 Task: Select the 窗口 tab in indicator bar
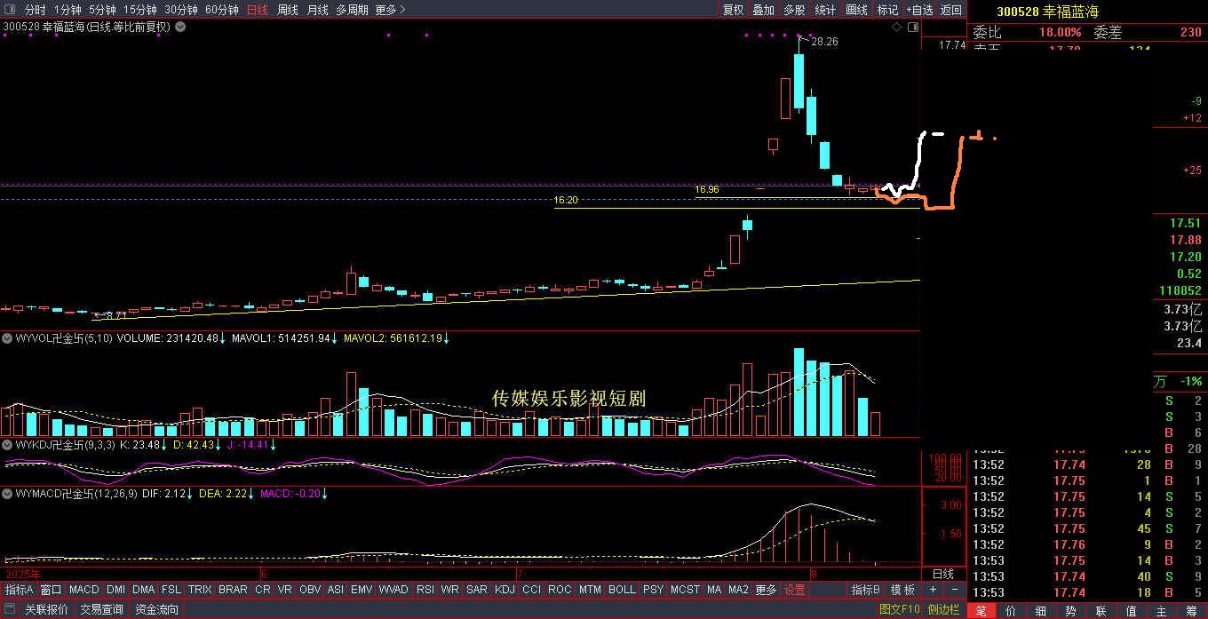[51, 590]
